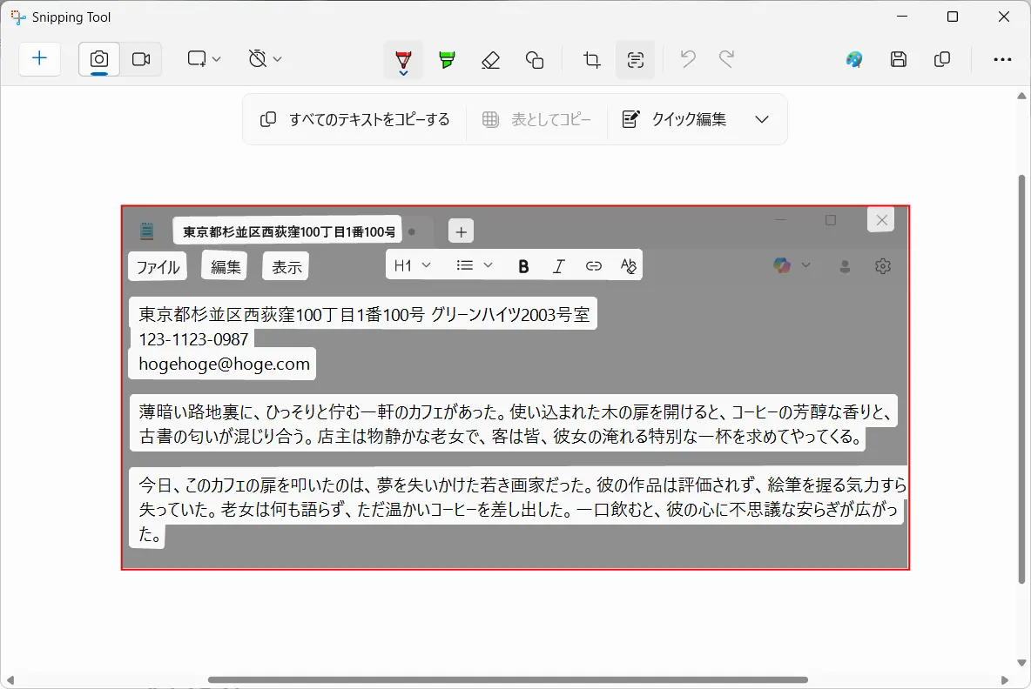Click the plus new tab button in snip

461,232
